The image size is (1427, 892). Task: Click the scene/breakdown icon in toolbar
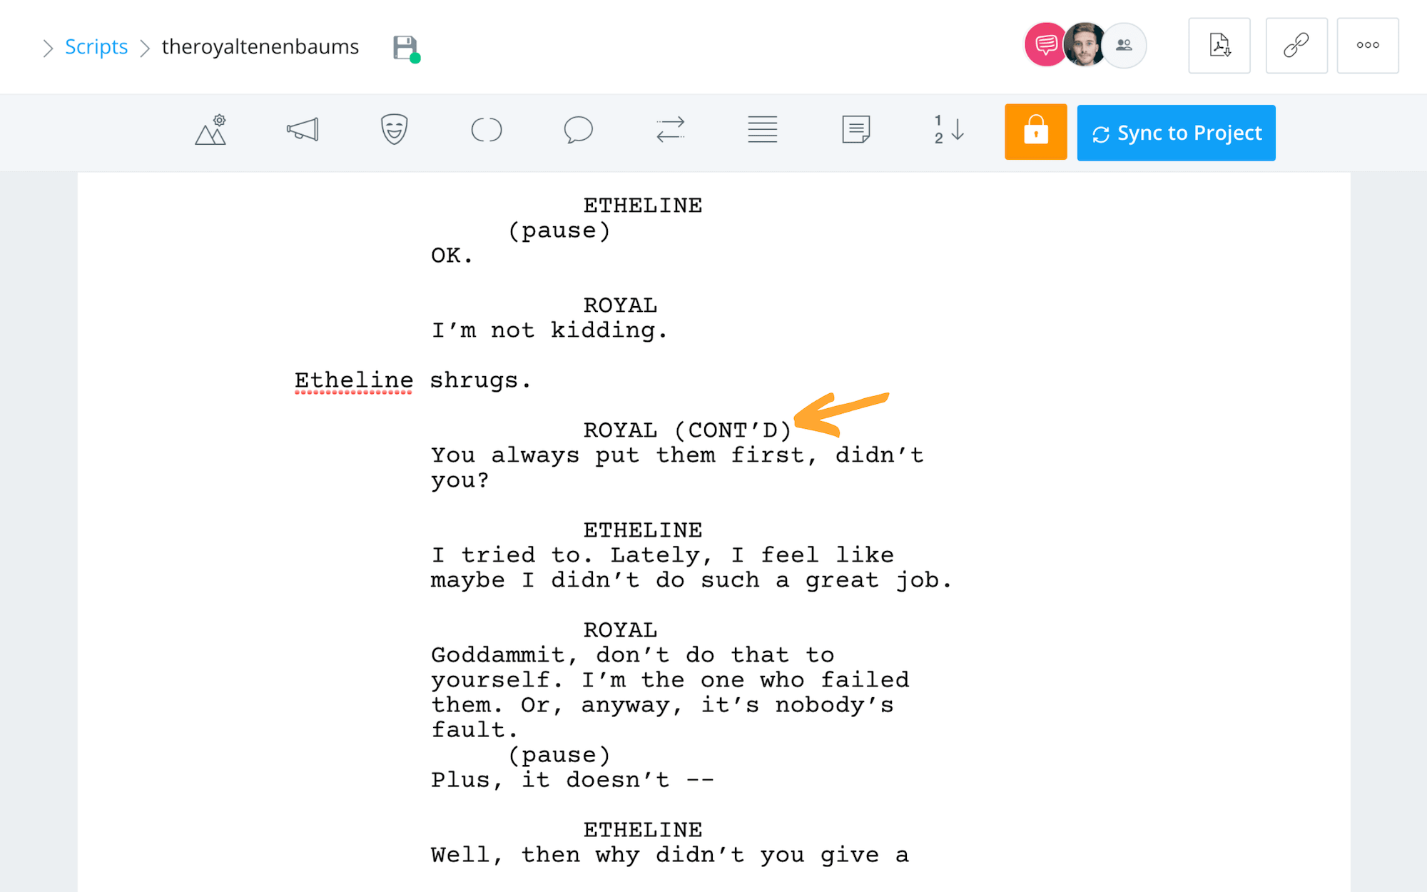coord(210,131)
